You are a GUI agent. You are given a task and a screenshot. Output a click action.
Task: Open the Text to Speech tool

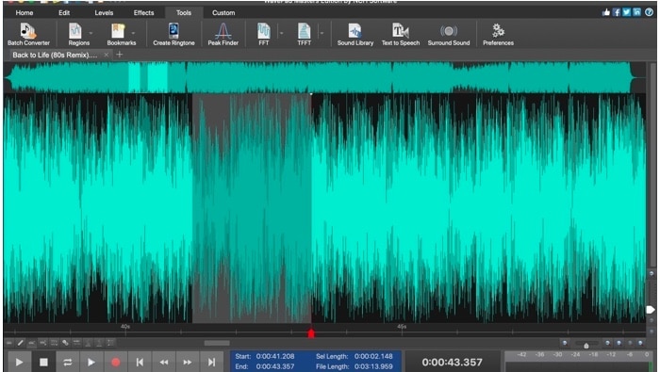(401, 34)
